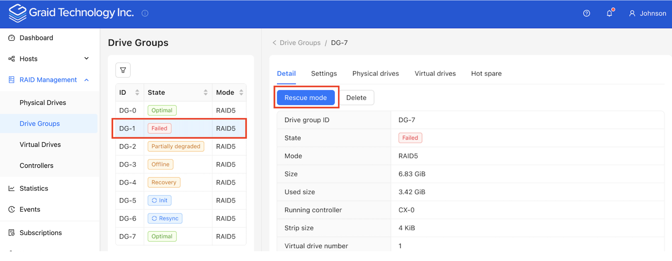Click the Hosts network icon

11,59
